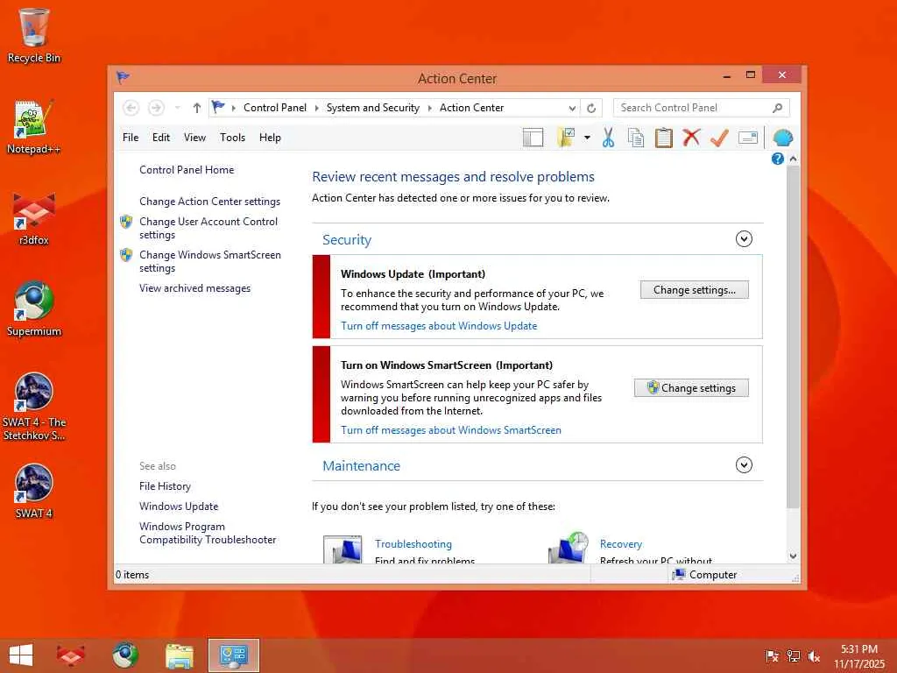The image size is (897, 673).
Task: Open the File History link
Action: click(x=165, y=485)
